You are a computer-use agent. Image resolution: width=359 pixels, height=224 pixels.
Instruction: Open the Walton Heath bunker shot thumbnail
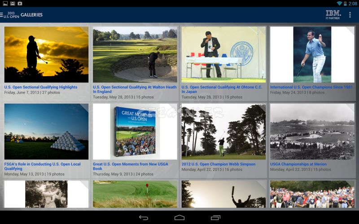(x=135, y=54)
